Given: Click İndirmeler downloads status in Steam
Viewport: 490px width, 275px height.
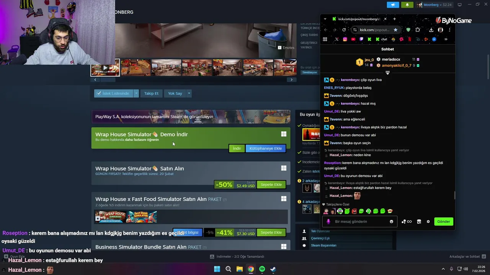Looking at the screenshot, I should coord(237,257).
